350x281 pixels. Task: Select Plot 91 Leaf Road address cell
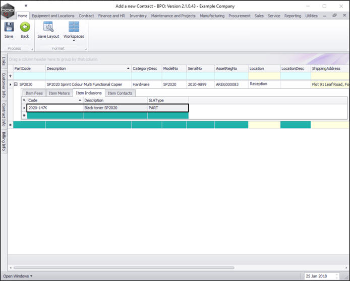tap(330, 84)
